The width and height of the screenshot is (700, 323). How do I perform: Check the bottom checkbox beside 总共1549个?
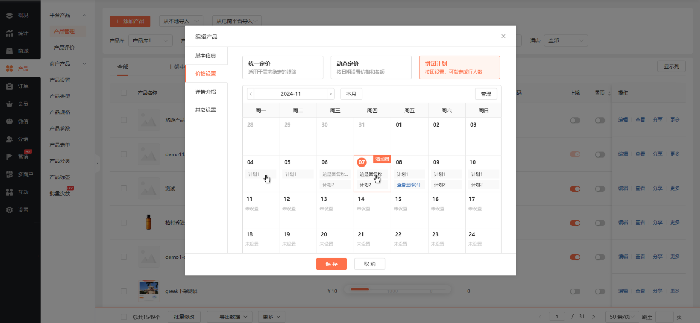coord(124,317)
